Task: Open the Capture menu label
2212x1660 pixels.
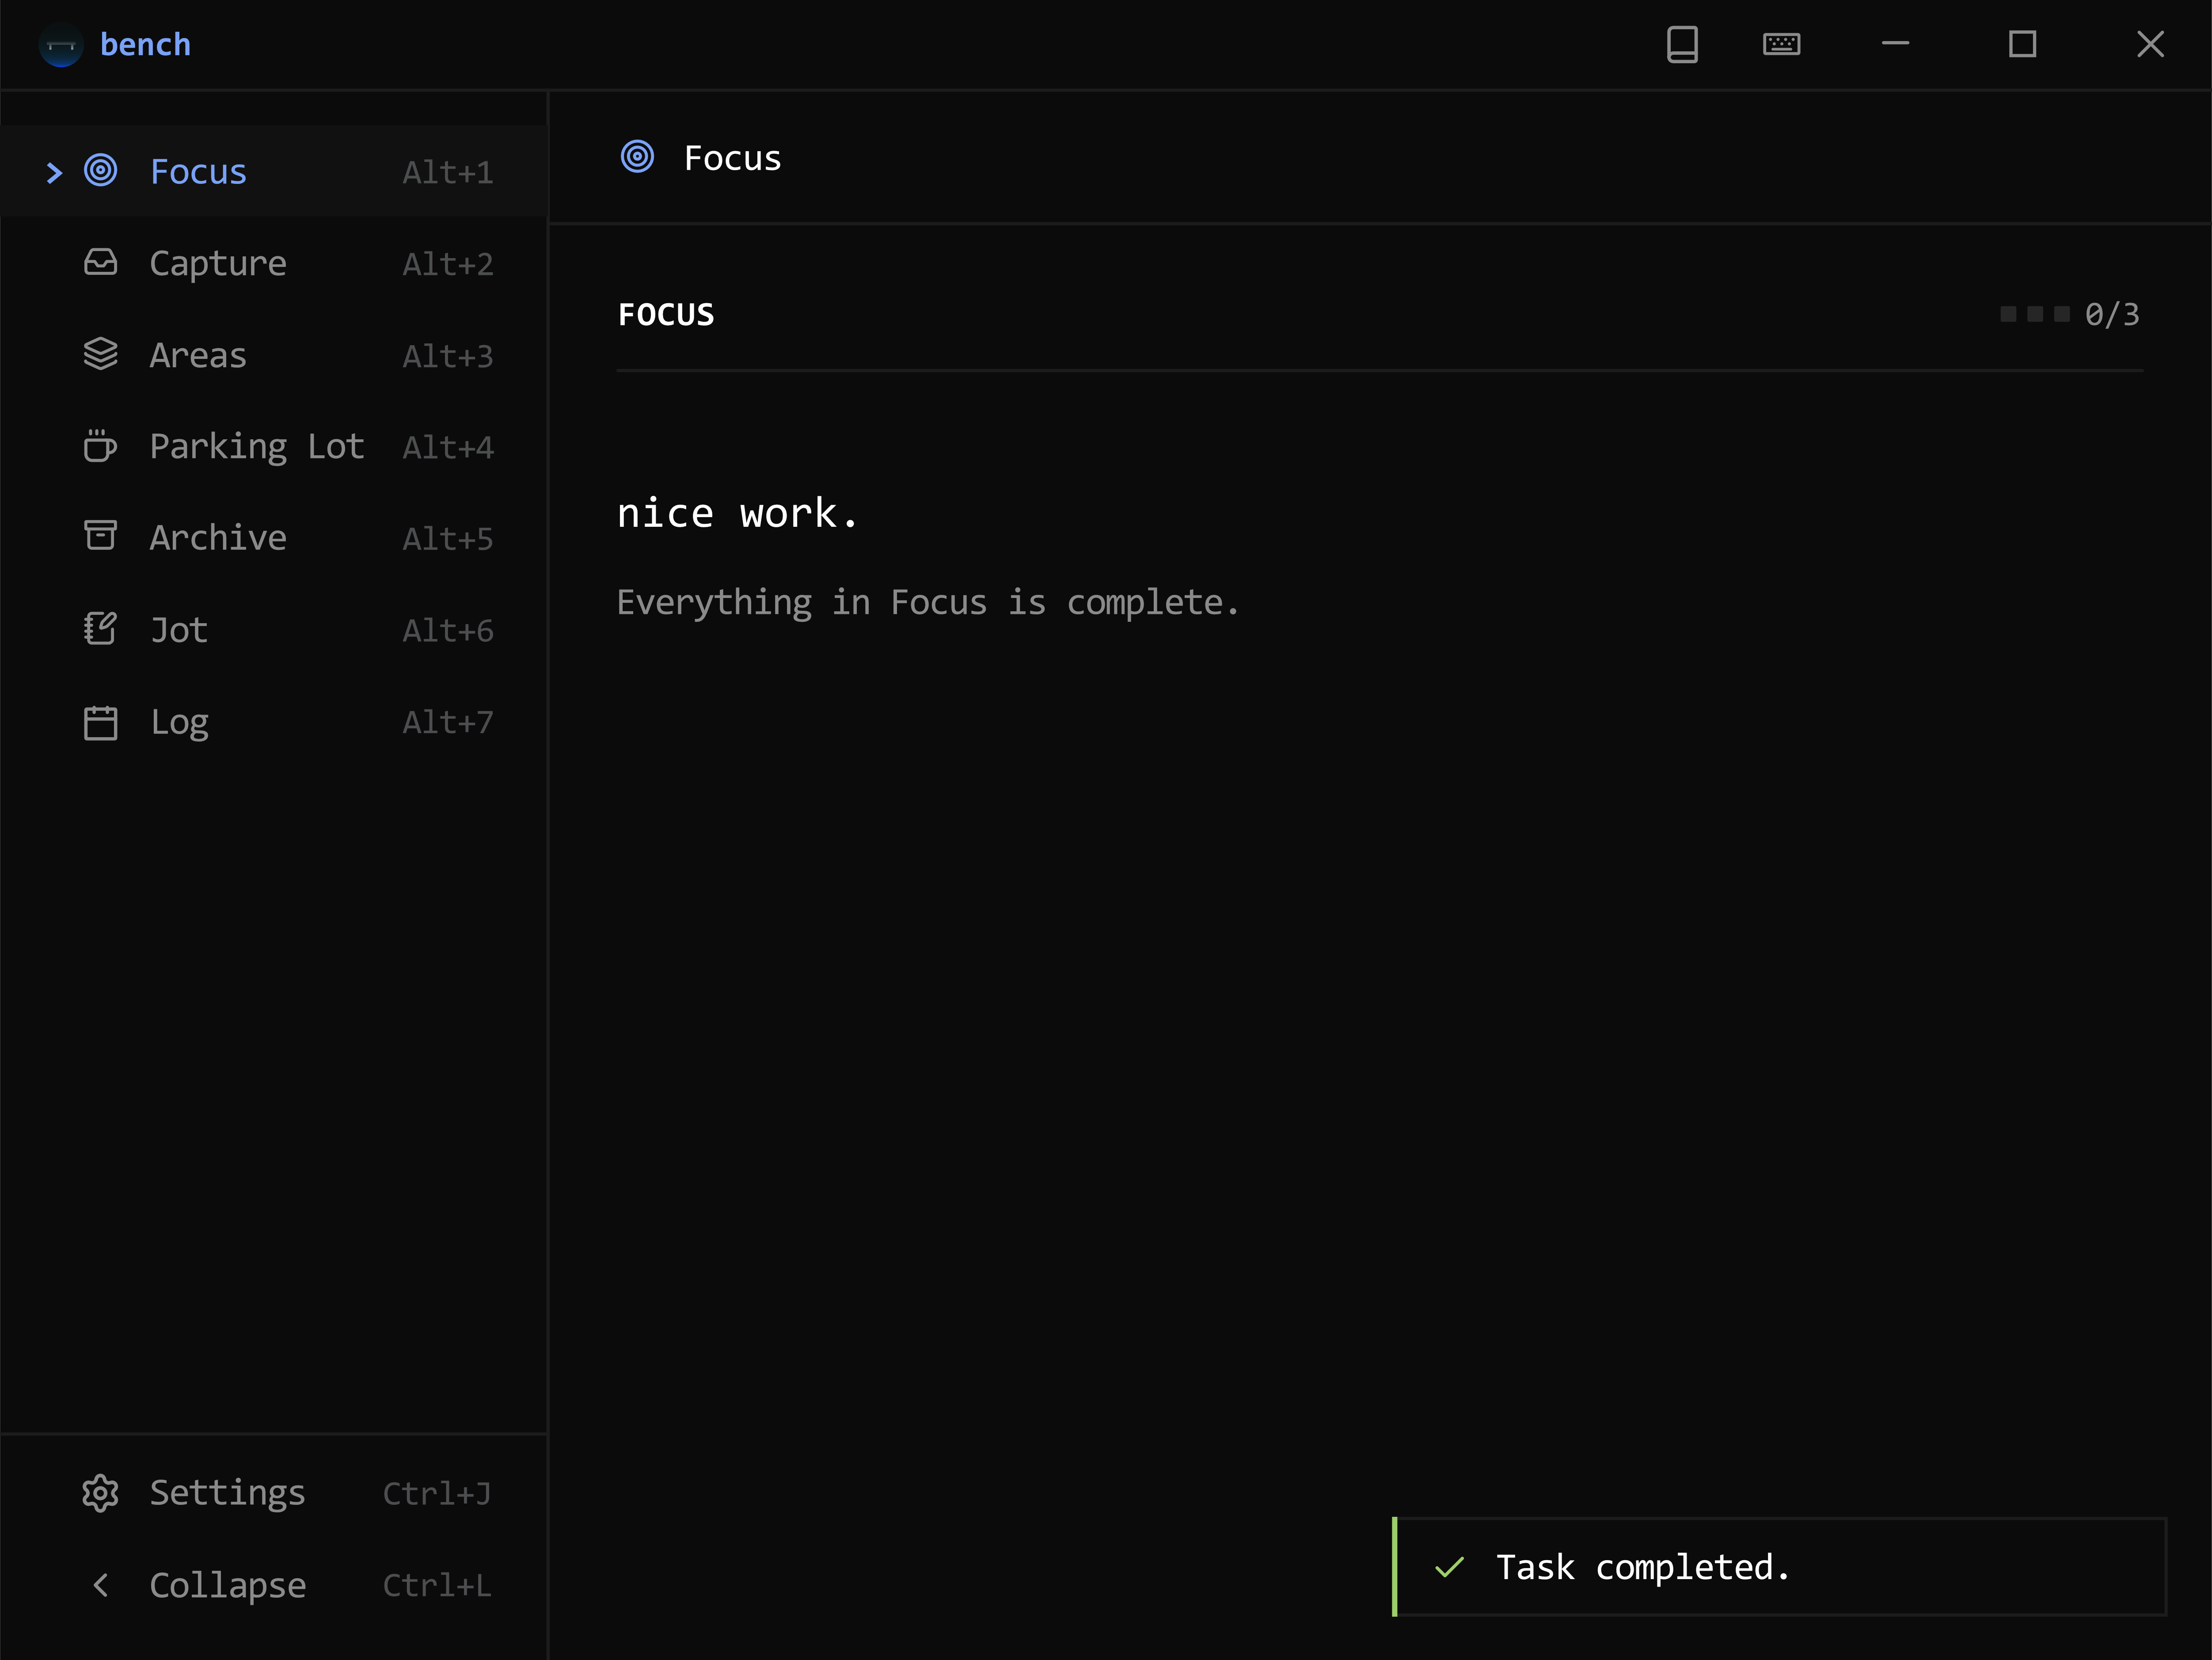Action: pos(218,264)
